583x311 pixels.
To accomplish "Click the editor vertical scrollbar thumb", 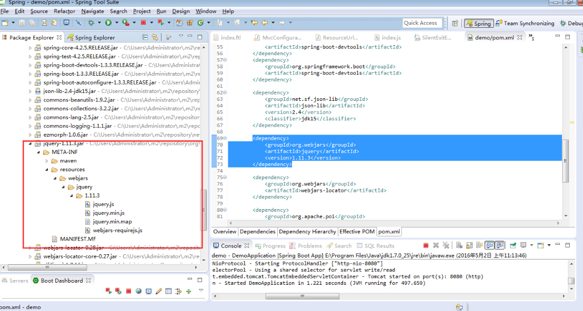I will pos(566,161).
